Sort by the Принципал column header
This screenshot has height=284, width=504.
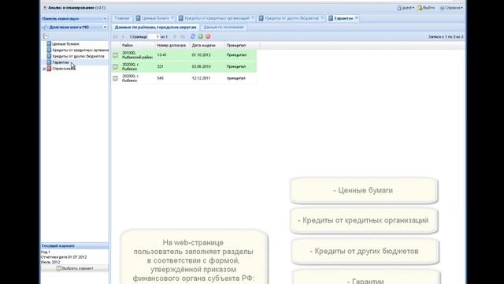point(242,46)
